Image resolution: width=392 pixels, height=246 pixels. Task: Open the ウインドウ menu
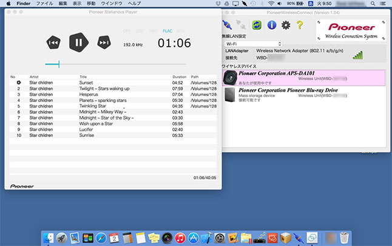tap(112, 4)
